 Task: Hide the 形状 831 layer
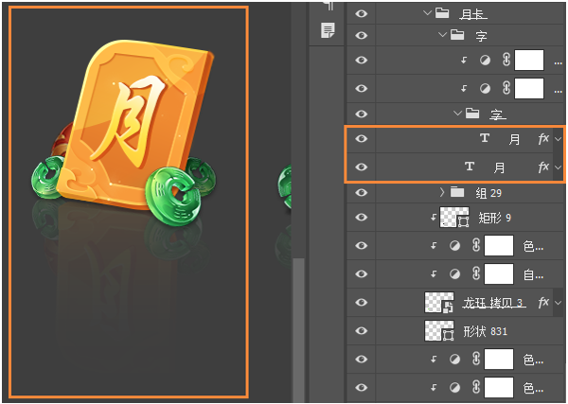(x=362, y=330)
